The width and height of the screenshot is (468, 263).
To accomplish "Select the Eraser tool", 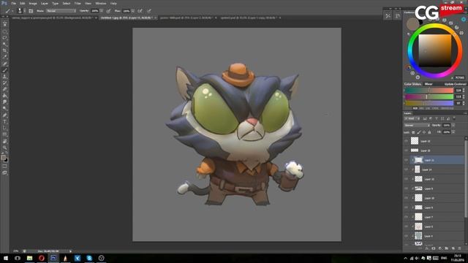I will pyautogui.click(x=4, y=89).
